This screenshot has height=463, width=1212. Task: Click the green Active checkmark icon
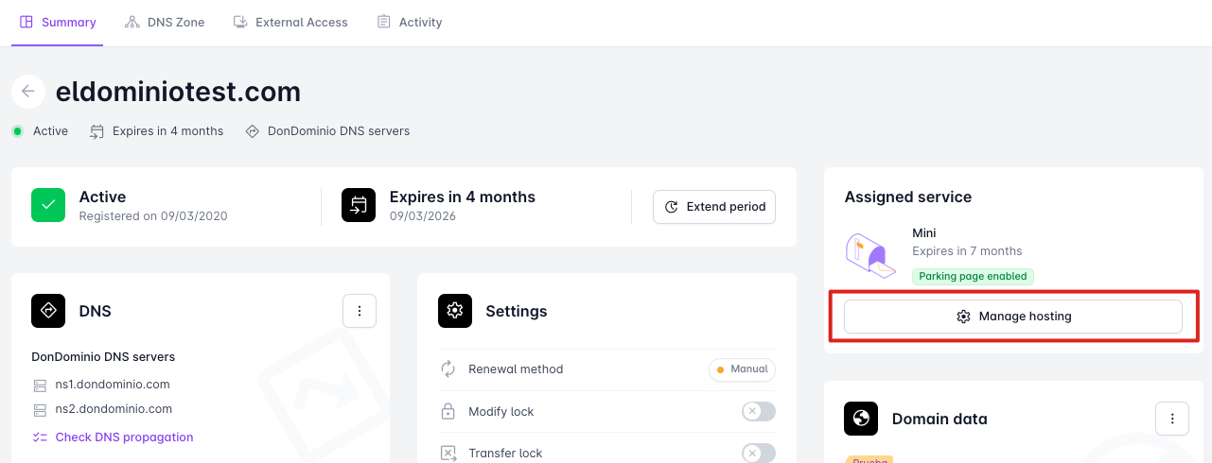point(47,205)
